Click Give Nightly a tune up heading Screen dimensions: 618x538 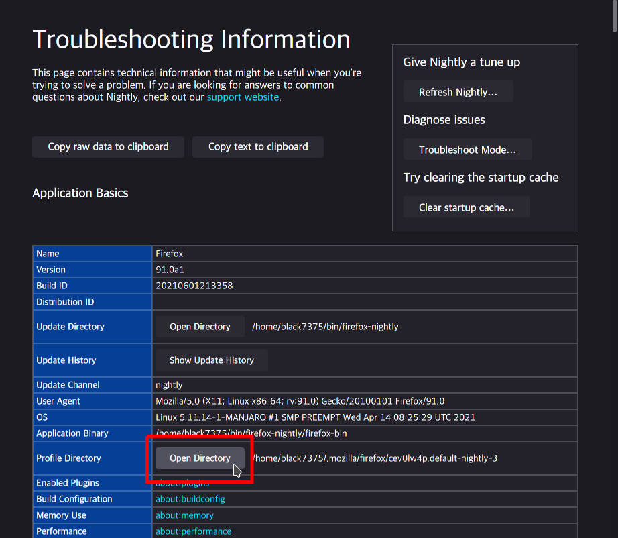coord(462,62)
